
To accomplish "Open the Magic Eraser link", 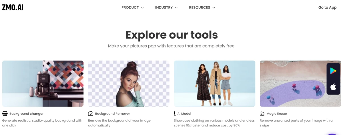I will [x=277, y=114].
